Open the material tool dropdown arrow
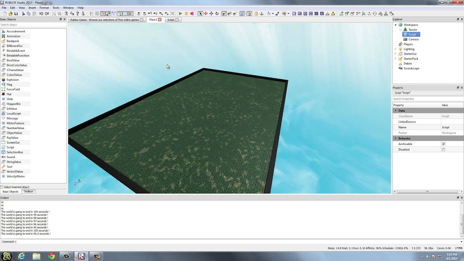The height and width of the screenshot is (261, 464). click(289, 14)
